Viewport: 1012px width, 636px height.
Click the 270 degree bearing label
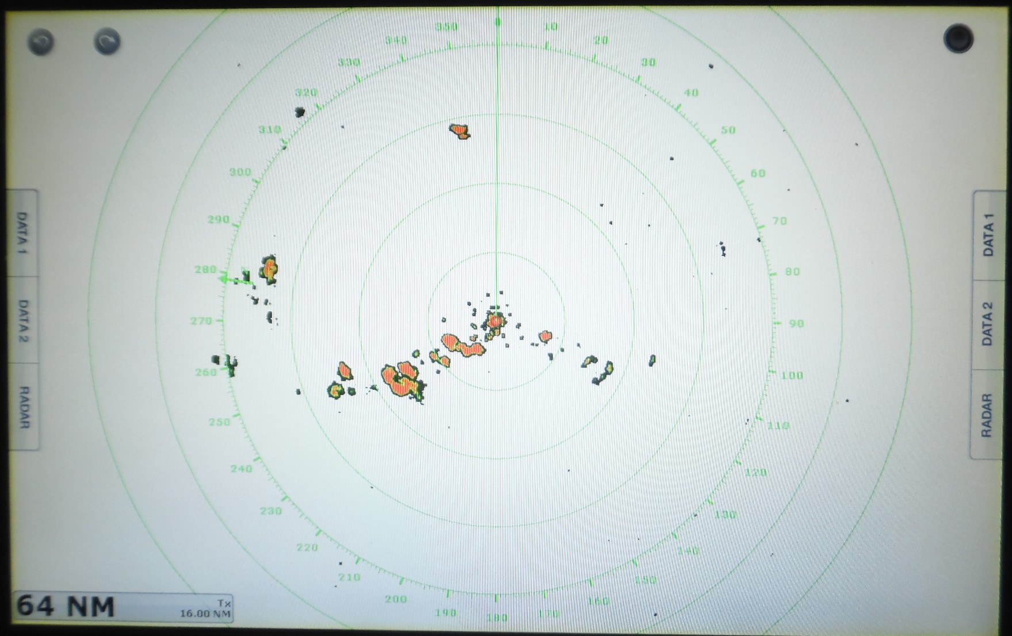click(201, 321)
